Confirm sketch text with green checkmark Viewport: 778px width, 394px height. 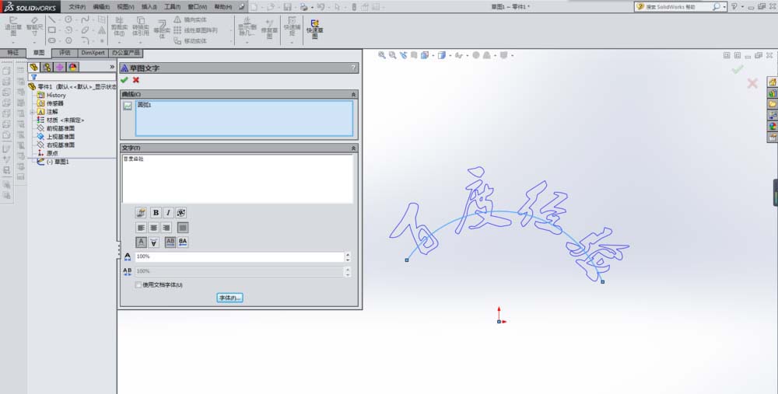[124, 80]
